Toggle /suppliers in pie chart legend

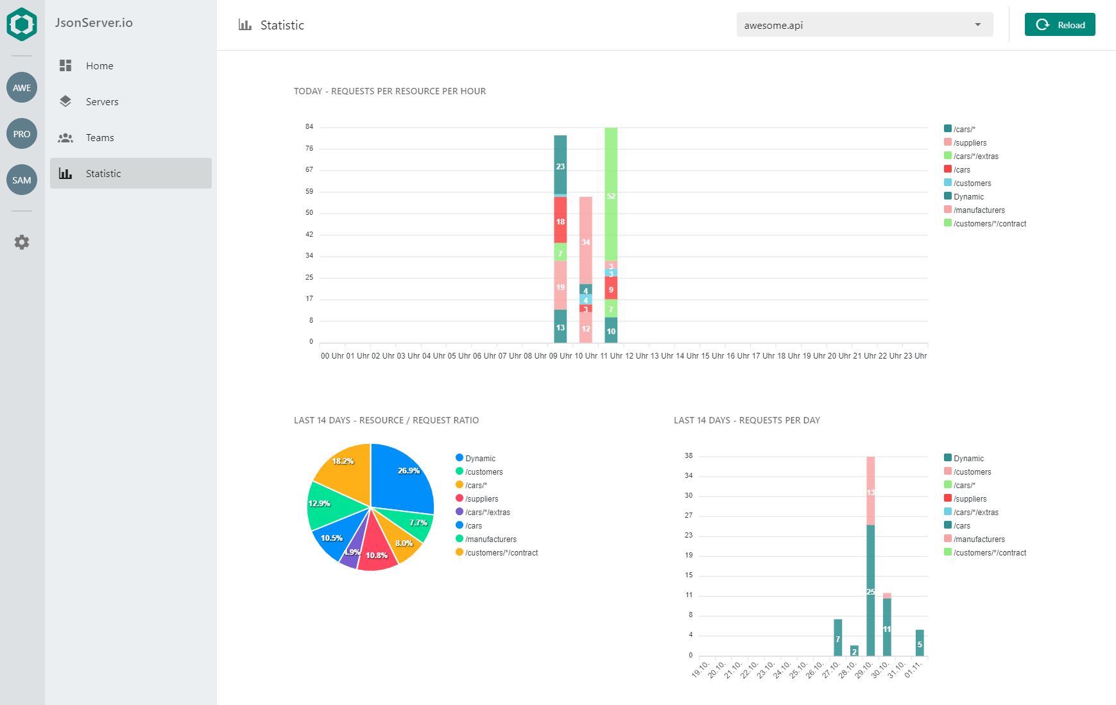477,498
